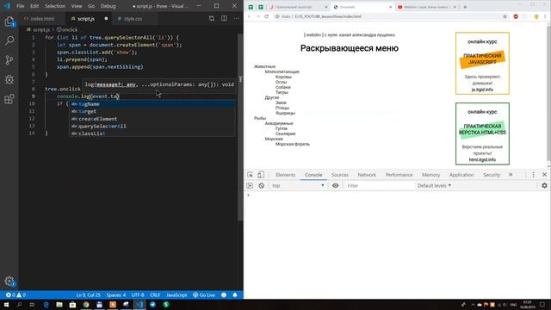Change file encoding UTF-8 in status bar
Image resolution: width=551 pixels, height=310 pixels.
point(138,294)
